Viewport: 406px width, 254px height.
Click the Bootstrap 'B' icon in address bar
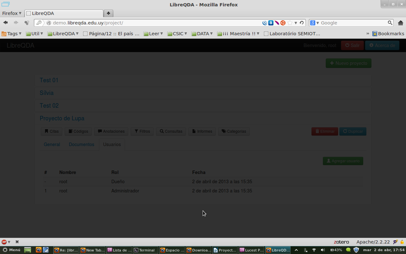click(x=271, y=23)
